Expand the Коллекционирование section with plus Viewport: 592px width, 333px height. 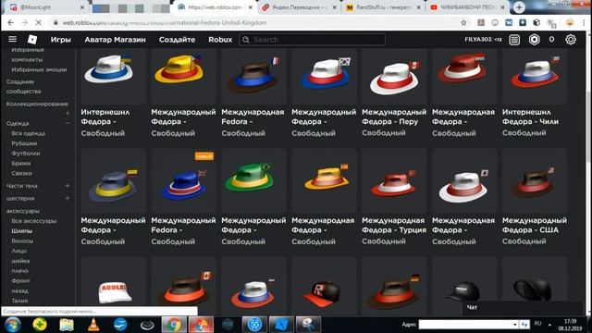pos(68,113)
